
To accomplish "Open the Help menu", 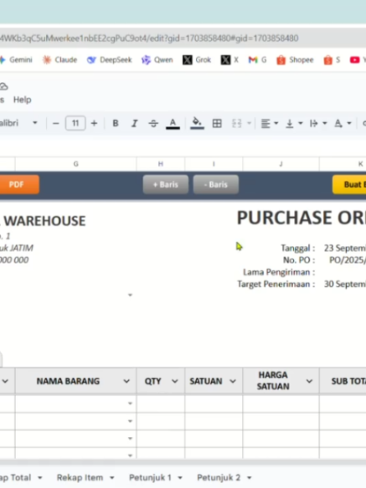I will pos(22,100).
